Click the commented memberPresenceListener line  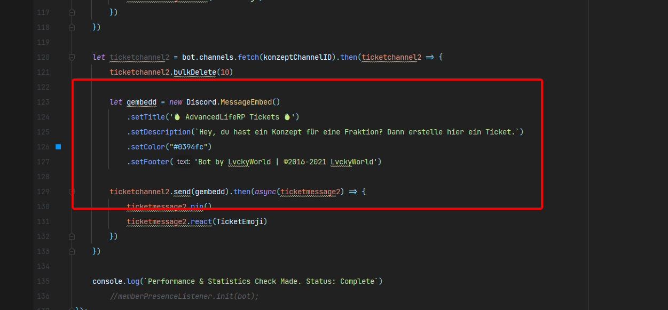click(184, 296)
